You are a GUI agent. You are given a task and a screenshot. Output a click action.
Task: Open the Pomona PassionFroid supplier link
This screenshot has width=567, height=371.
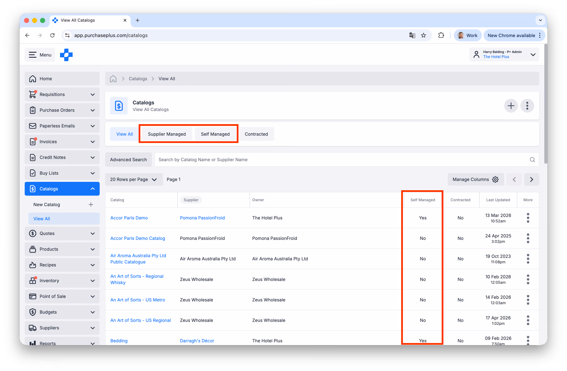coord(202,218)
